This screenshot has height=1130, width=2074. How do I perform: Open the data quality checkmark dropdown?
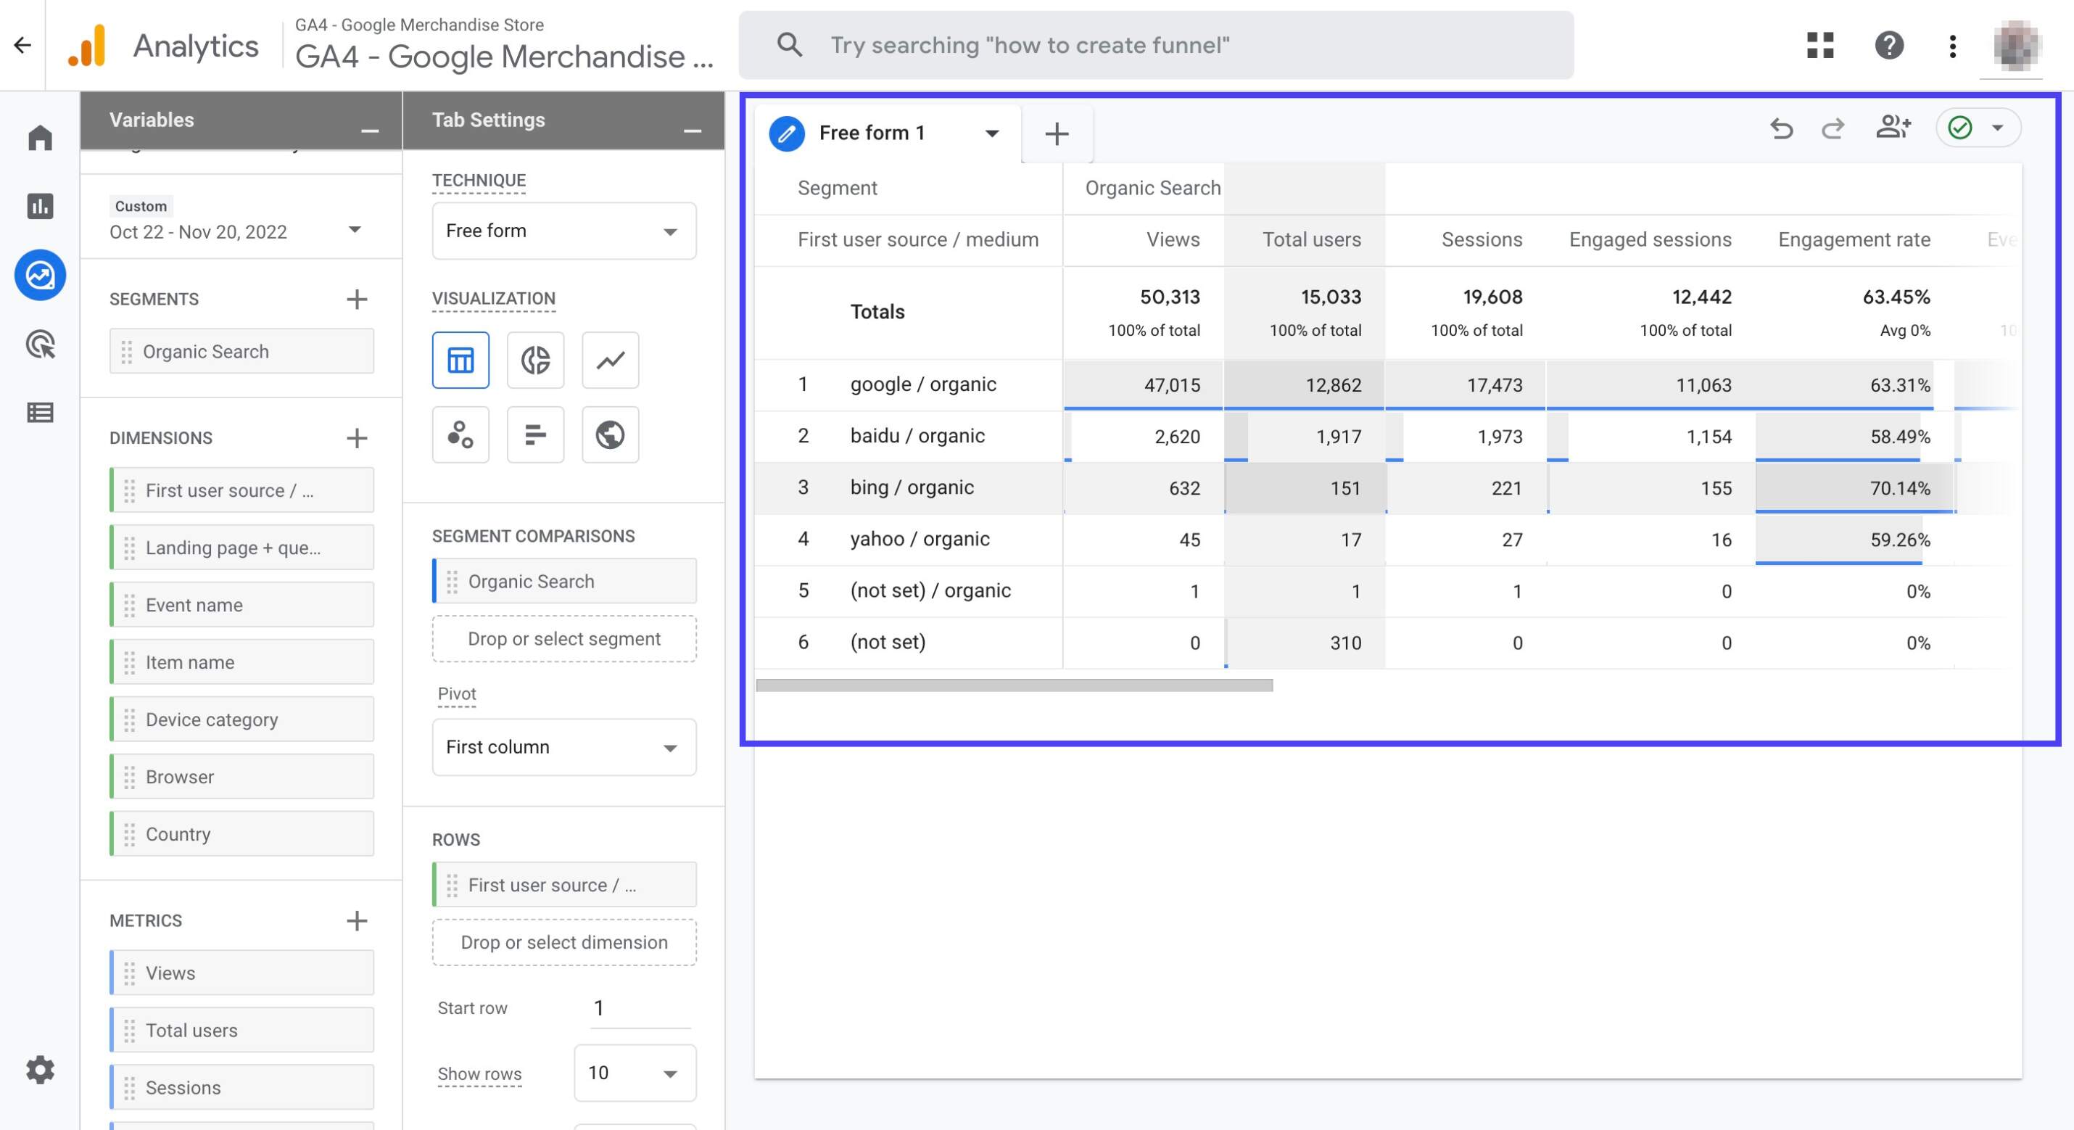[1978, 128]
